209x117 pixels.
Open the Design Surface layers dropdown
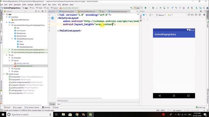point(144,15)
